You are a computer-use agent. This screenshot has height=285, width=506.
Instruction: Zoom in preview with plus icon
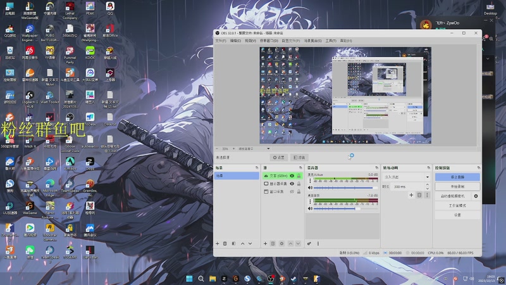(x=233, y=149)
